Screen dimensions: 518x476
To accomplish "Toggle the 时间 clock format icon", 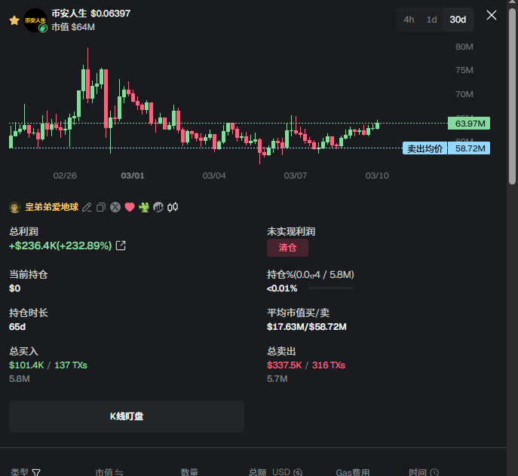I will (434, 473).
